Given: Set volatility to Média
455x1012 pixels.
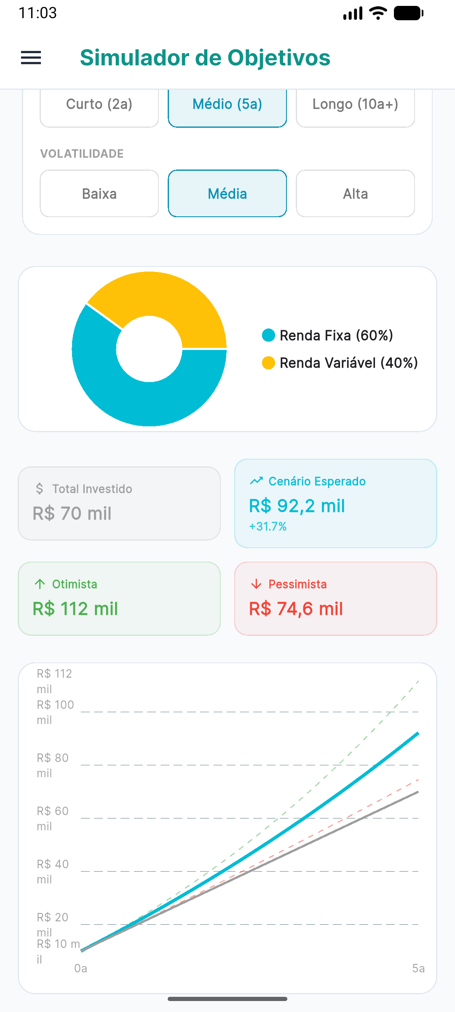Looking at the screenshot, I should pos(227,194).
